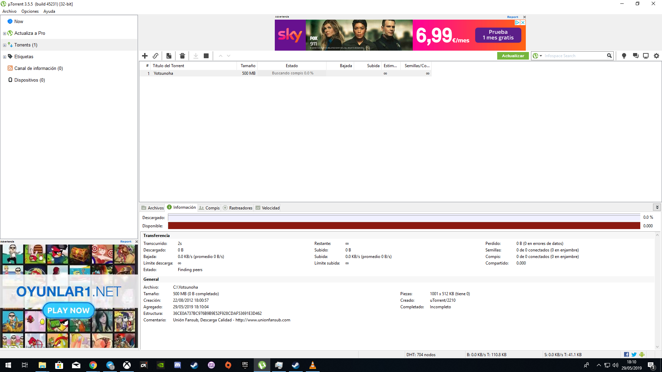Click the red Disponible availability bar
Image resolution: width=662 pixels, height=372 pixels.
[404, 226]
